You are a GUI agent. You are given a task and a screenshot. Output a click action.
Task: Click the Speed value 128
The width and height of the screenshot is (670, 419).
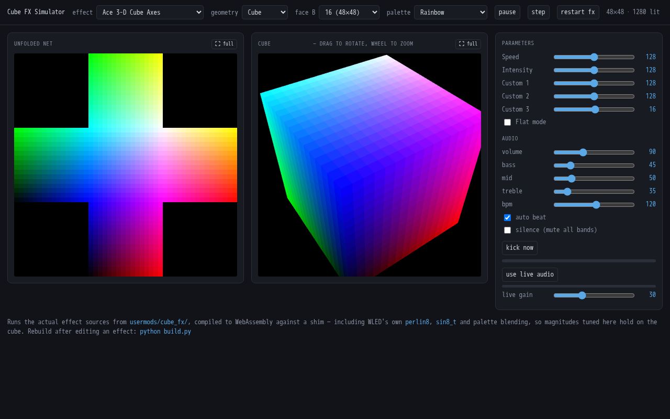click(651, 57)
